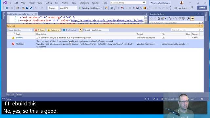Open the Properties side tab
The image size is (210, 118).
[x=206, y=16]
